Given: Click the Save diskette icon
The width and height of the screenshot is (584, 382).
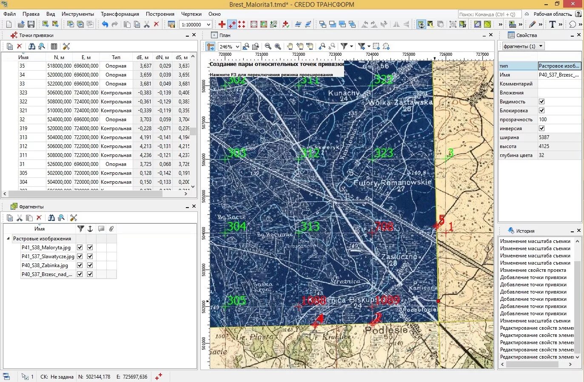Looking at the screenshot, I should point(31,24).
